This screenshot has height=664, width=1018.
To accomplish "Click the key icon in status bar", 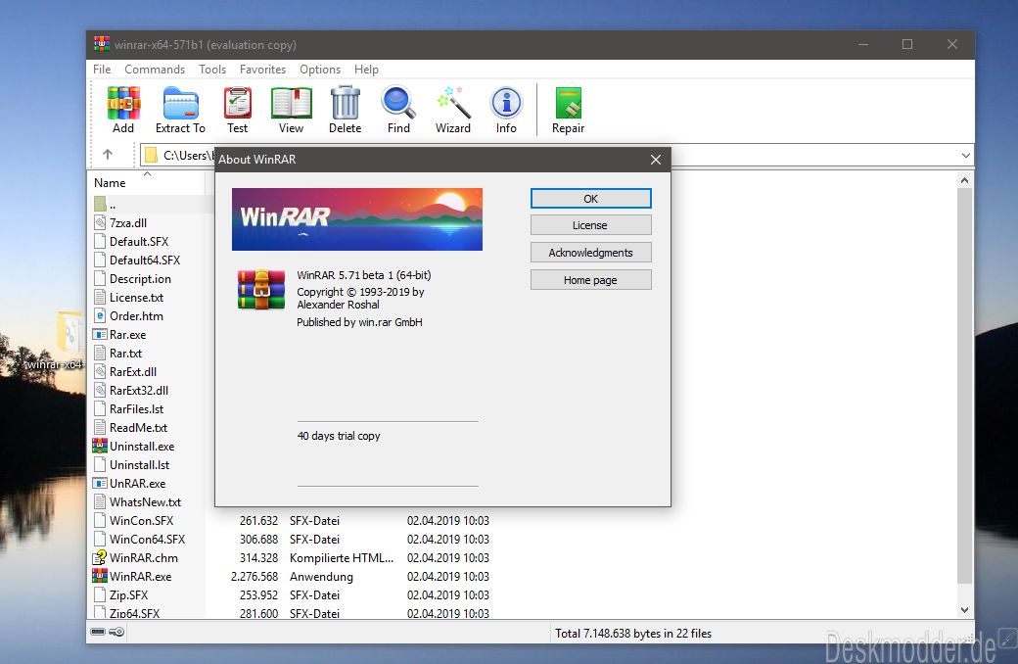I will tap(116, 632).
